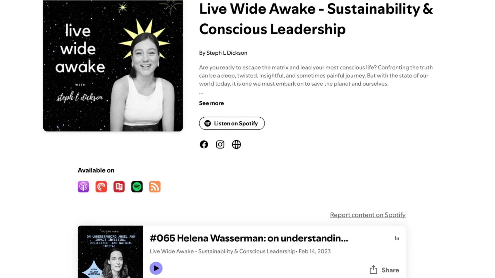Open episode 065 thumbnail image

click(110, 252)
